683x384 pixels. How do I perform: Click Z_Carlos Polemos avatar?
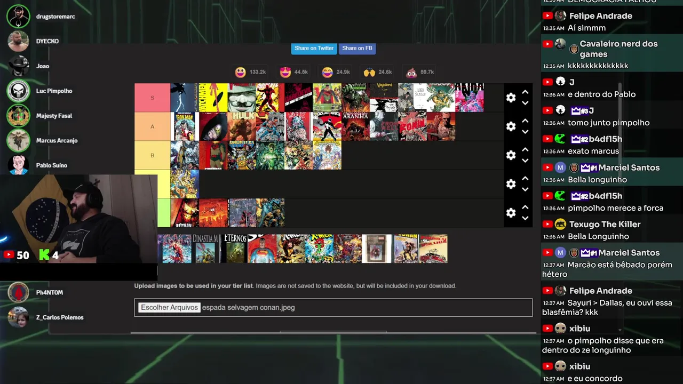click(x=18, y=317)
